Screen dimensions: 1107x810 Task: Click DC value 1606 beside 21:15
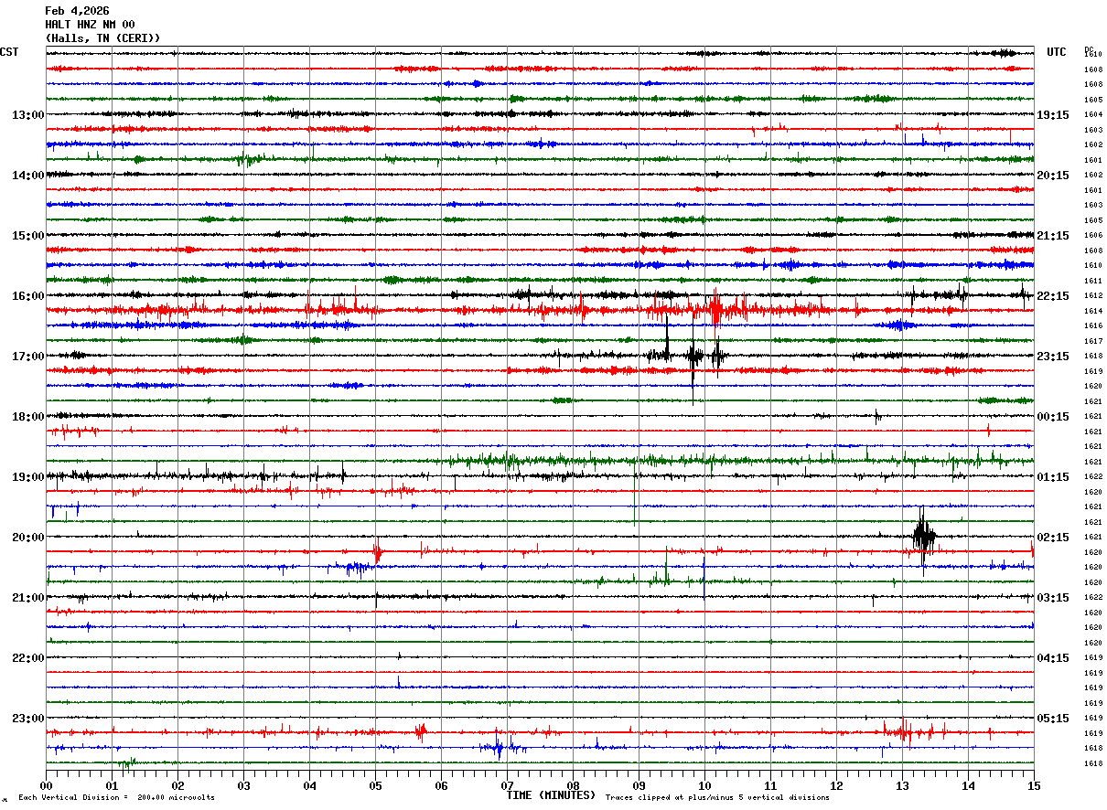[1093, 236]
